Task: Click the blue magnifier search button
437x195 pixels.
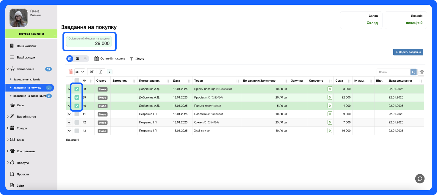Action: pyautogui.click(x=413, y=72)
